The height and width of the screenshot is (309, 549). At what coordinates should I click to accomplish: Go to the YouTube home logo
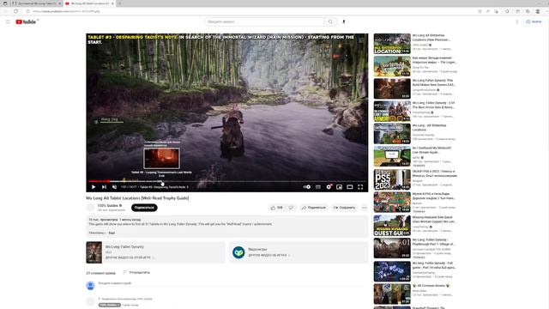[27, 21]
